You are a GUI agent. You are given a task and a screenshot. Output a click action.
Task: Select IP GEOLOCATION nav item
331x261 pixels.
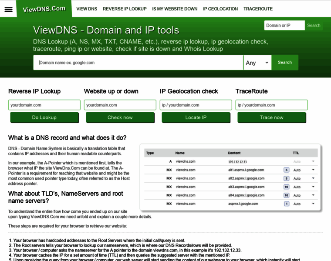[x=220, y=9]
